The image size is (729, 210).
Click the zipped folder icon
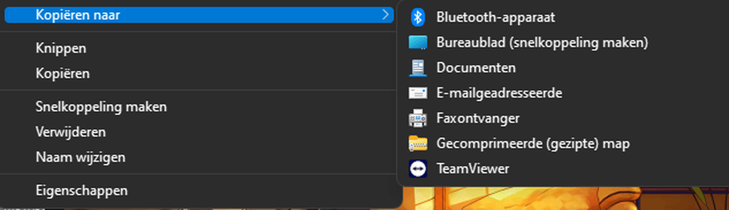coord(418,143)
